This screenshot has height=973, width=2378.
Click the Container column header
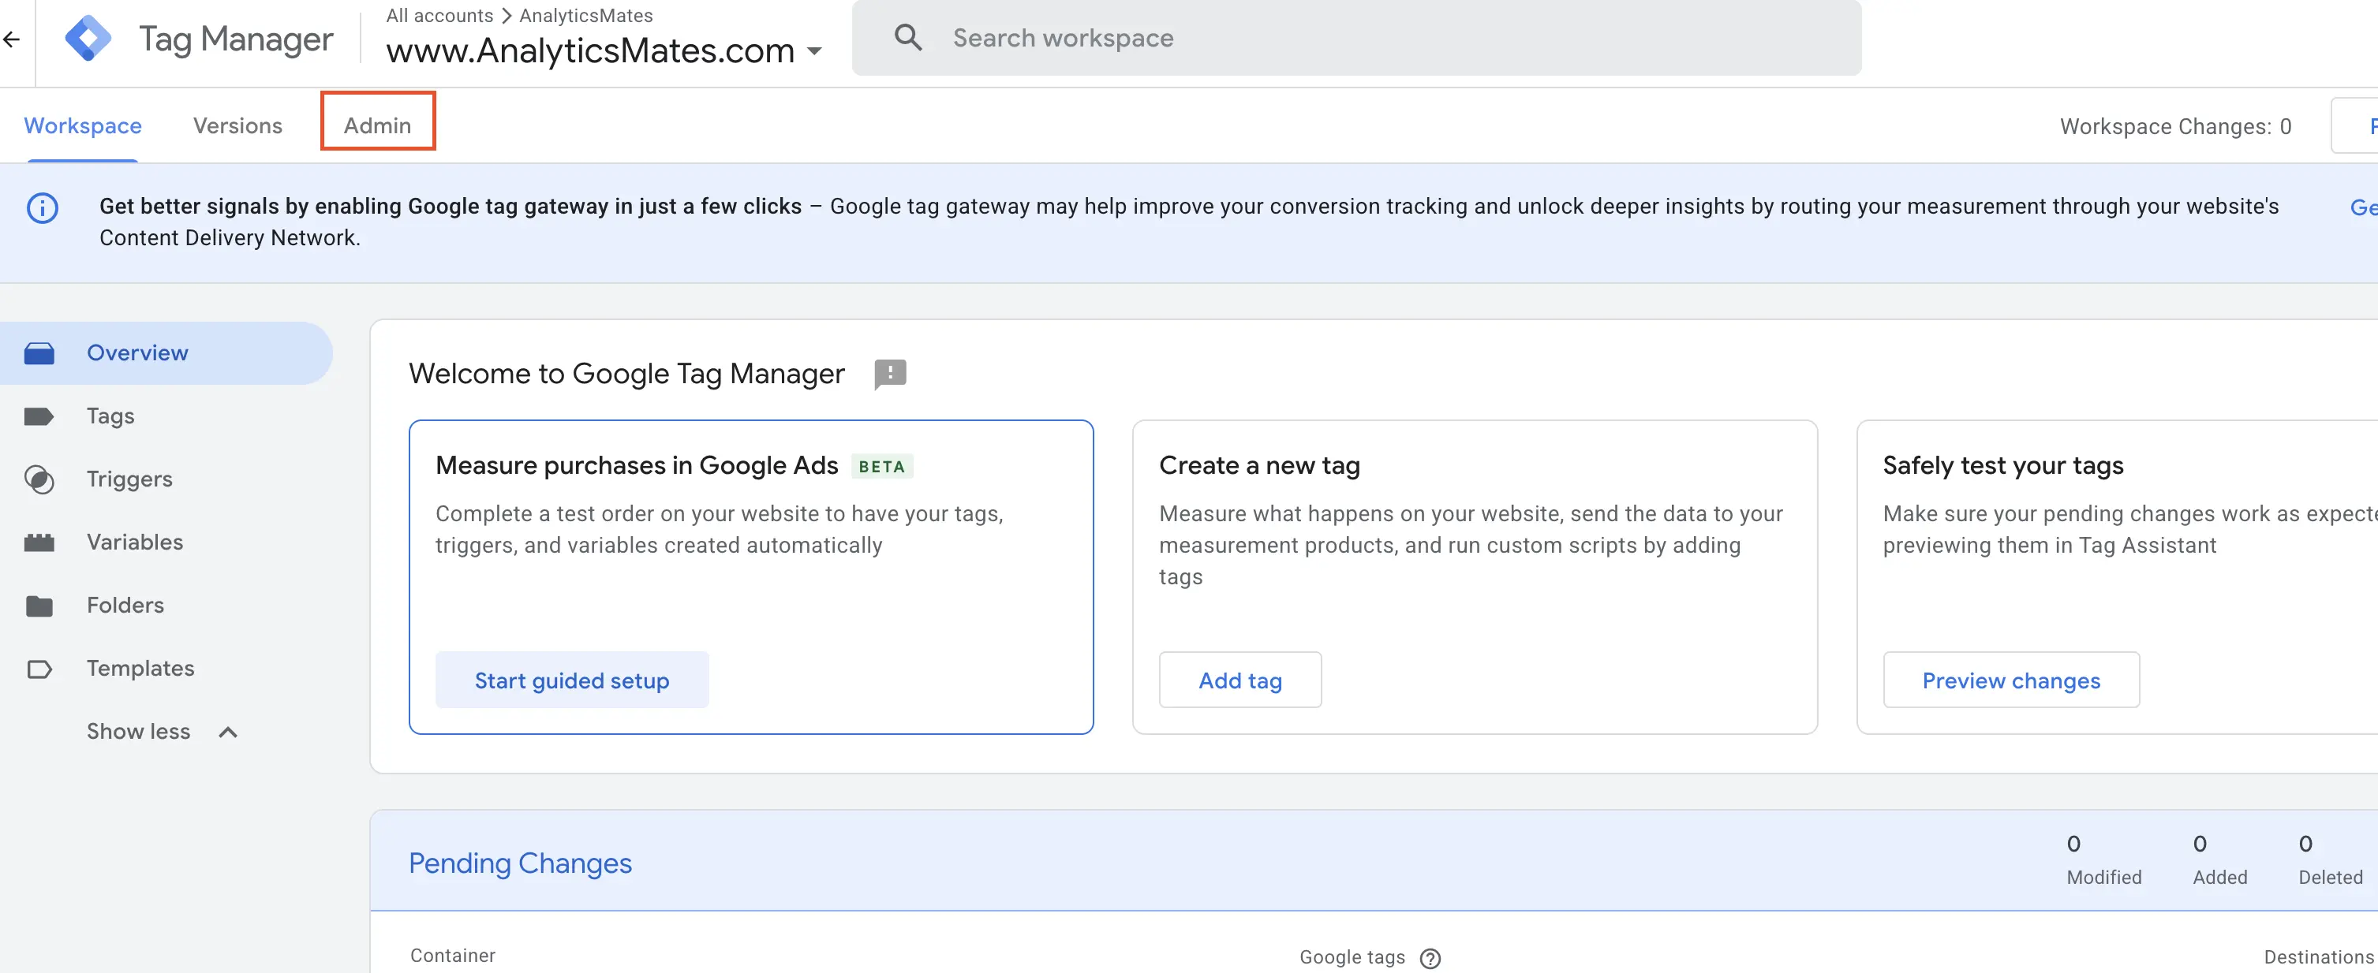tap(452, 956)
